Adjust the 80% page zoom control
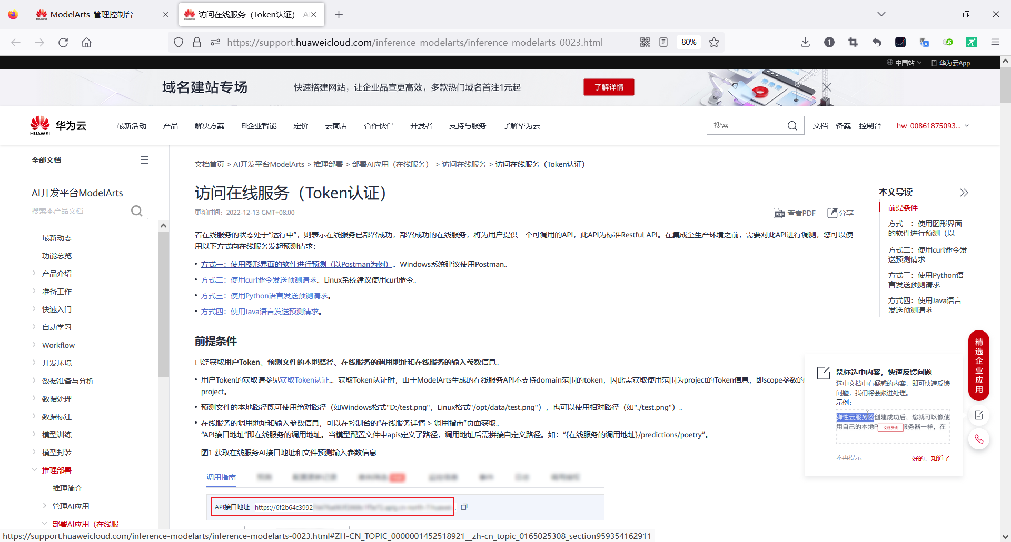 pyautogui.click(x=688, y=42)
